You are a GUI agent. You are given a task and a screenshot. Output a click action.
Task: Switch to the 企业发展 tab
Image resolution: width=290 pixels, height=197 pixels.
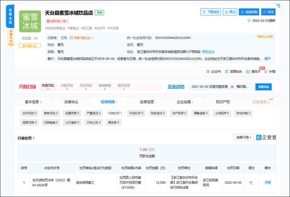(x=185, y=102)
